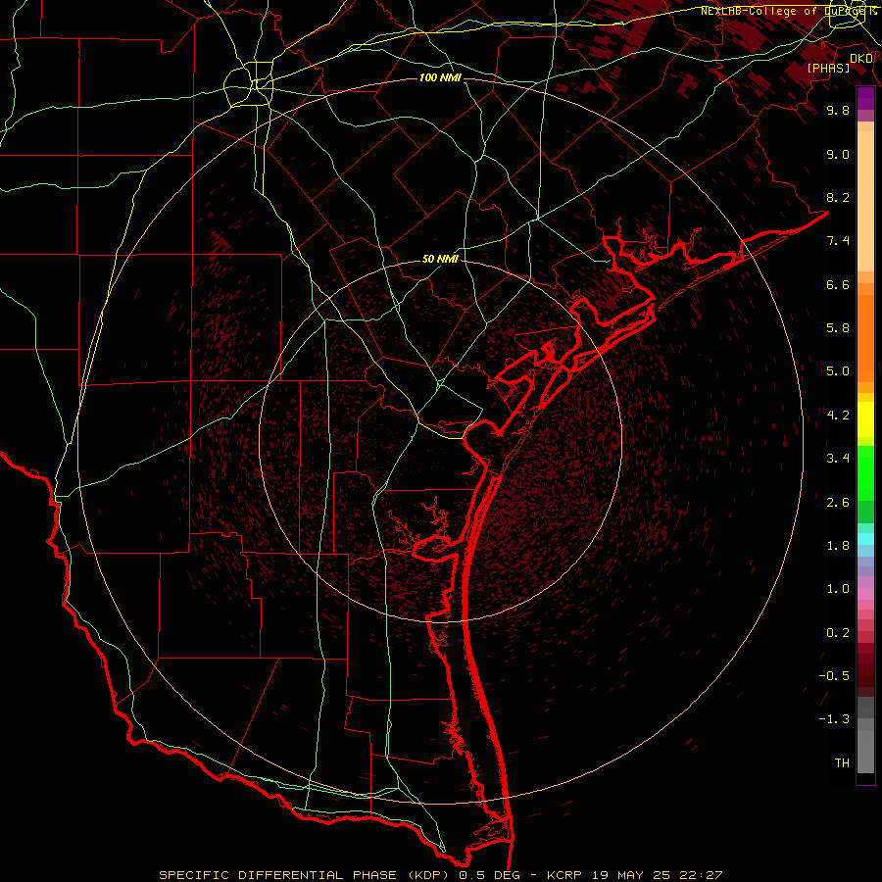The image size is (882, 882).
Task: Click the "1.0" scale value
Action: [x=838, y=589]
